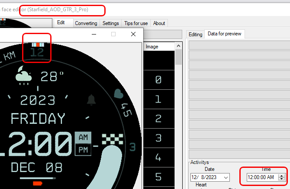290x189 pixels.
Task: Select the digit 4 image in the list
Action: click(x=159, y=157)
